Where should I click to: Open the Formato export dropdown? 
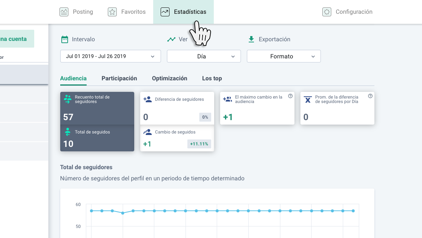[x=284, y=57]
